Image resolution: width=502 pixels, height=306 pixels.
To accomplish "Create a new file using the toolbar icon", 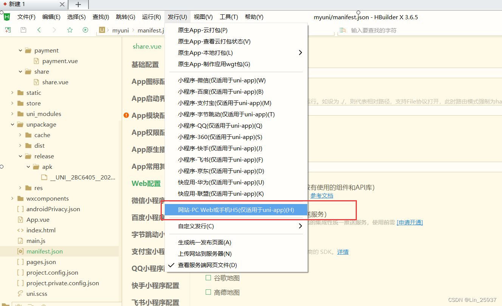I will tap(8, 29).
